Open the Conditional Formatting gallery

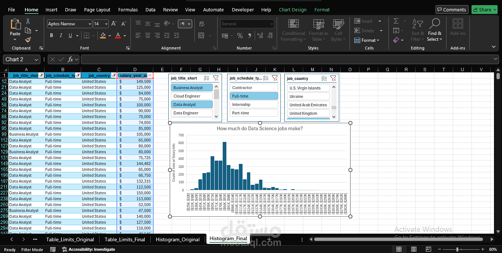click(x=293, y=30)
